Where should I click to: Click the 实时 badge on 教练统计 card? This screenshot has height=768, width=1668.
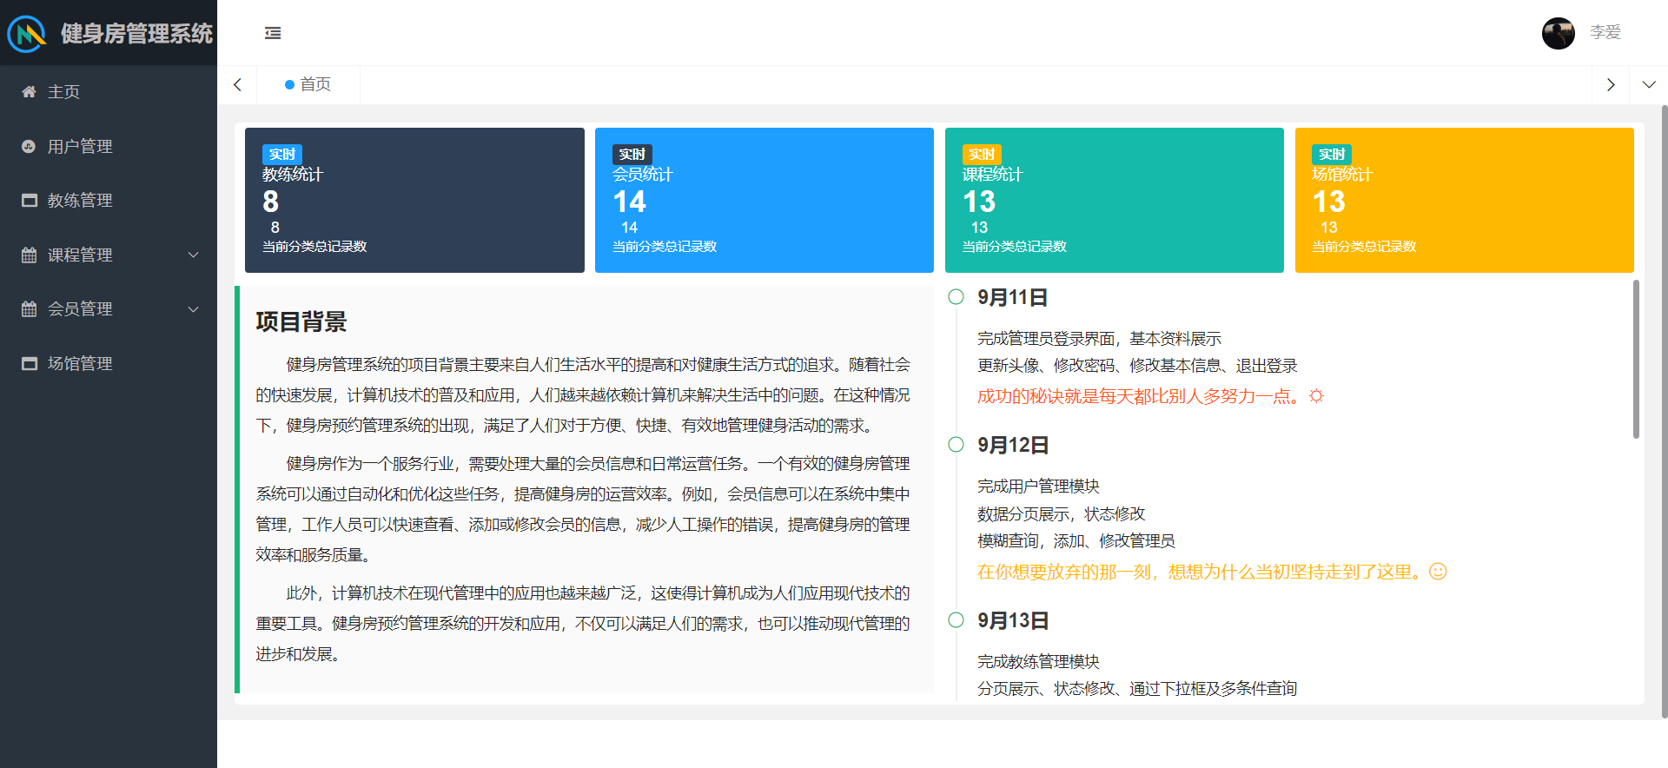tap(282, 154)
